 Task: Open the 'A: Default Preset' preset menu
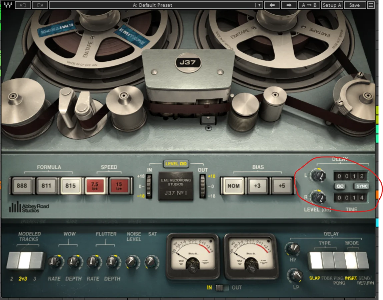pyautogui.click(x=152, y=5)
